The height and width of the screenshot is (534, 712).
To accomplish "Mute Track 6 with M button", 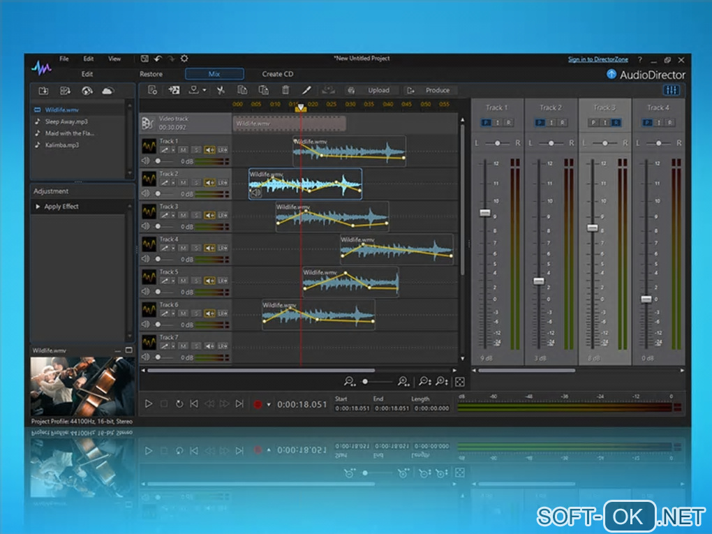I will tap(183, 313).
